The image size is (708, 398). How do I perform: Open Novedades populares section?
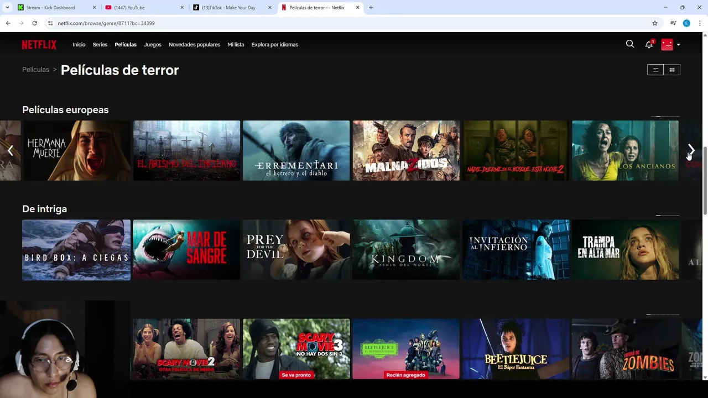[x=194, y=45]
